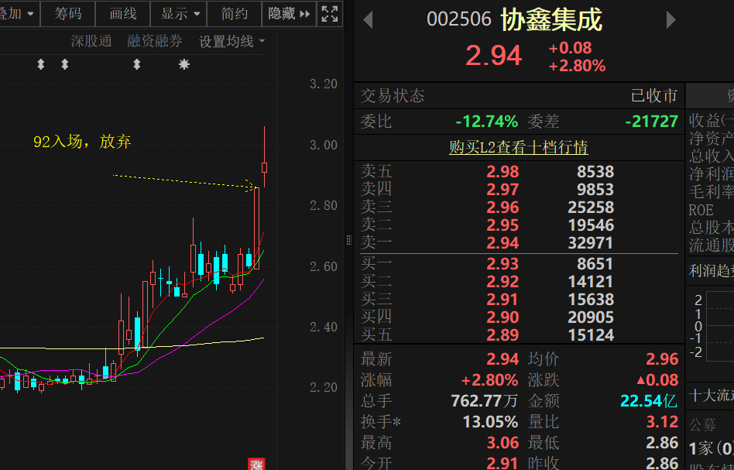
Task: Open 购买L2查看十档行情 link
Action: click(518, 147)
